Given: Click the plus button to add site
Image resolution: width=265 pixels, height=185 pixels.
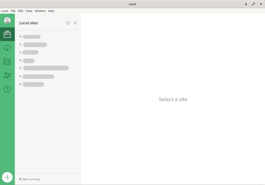Looking at the screenshot, I should pyautogui.click(x=7, y=178).
